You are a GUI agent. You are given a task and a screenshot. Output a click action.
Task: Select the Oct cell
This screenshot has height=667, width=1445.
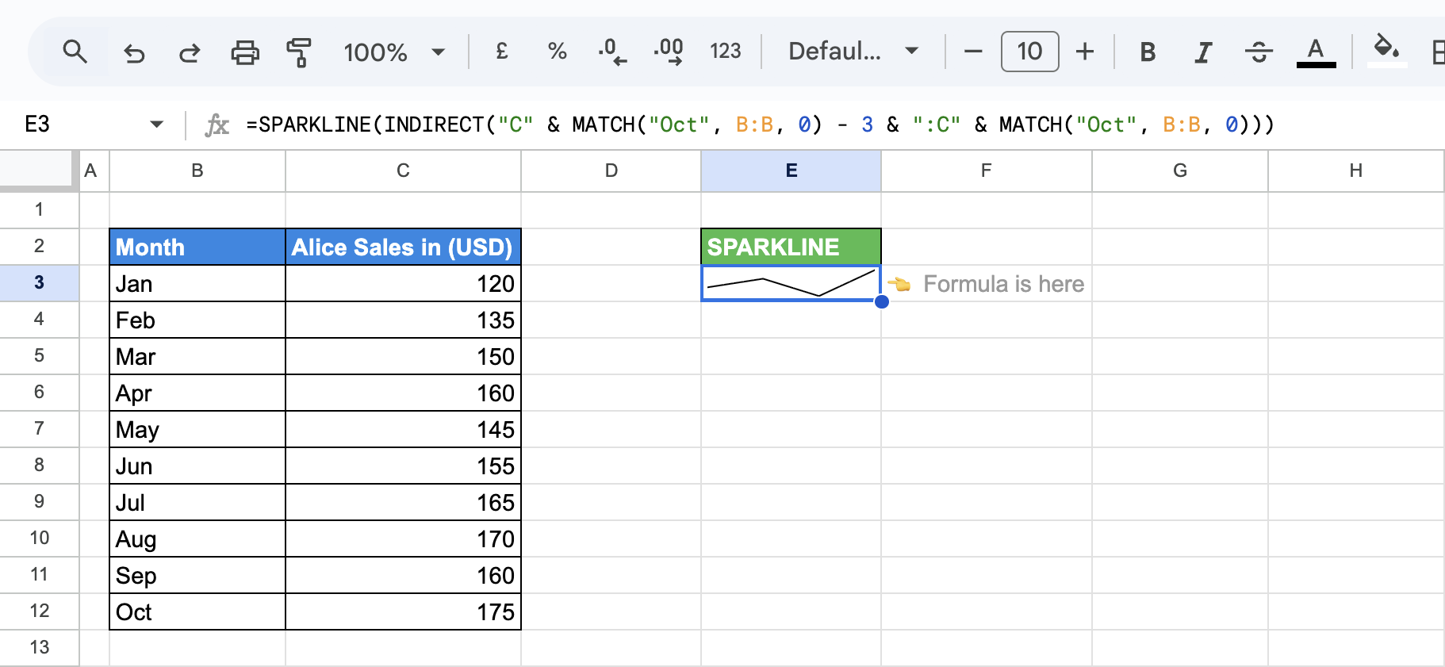tap(197, 611)
